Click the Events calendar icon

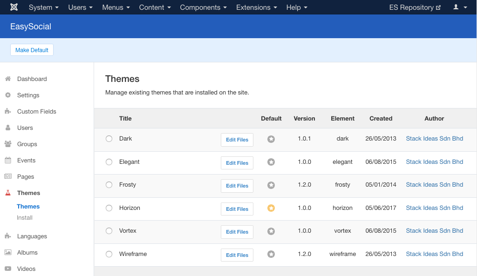coord(8,160)
